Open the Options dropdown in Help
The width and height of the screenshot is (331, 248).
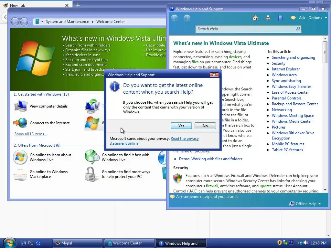tap(318, 18)
